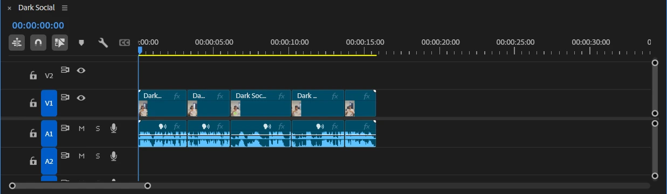Enable voice-over record on track A1

114,128
